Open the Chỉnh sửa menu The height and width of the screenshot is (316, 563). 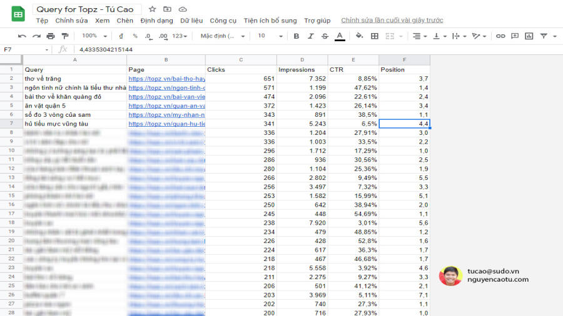(71, 21)
